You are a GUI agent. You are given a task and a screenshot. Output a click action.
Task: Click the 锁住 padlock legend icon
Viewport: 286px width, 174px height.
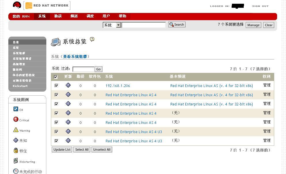tap(16, 150)
